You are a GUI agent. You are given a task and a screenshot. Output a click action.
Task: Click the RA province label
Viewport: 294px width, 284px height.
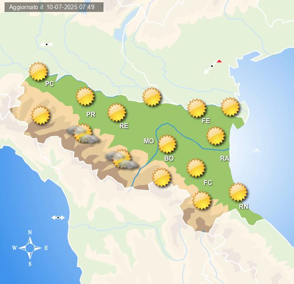[x=225, y=158]
